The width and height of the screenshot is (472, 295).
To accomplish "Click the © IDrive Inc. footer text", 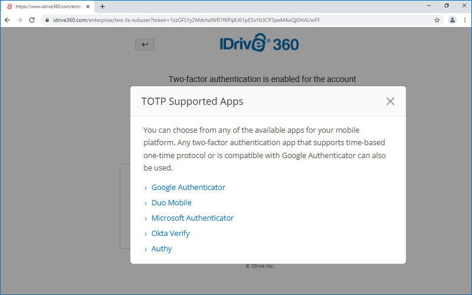I will coord(260,266).
